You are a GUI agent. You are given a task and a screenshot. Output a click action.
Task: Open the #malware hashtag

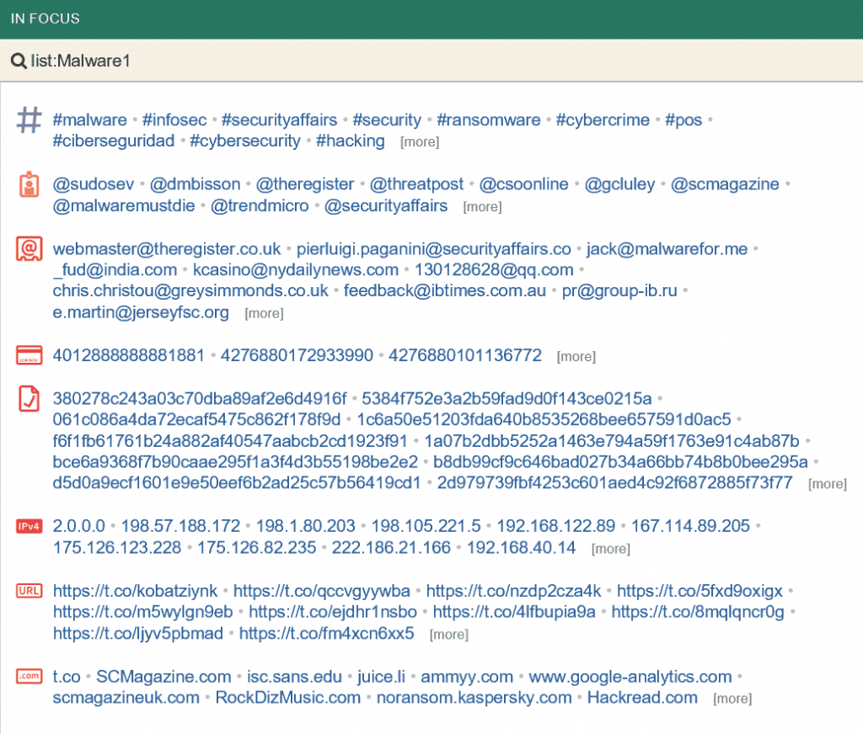89,120
